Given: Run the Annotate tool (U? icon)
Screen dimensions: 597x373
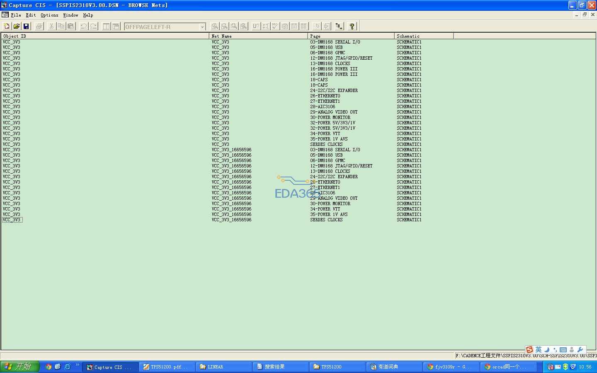Looking at the screenshot, I should tap(256, 27).
